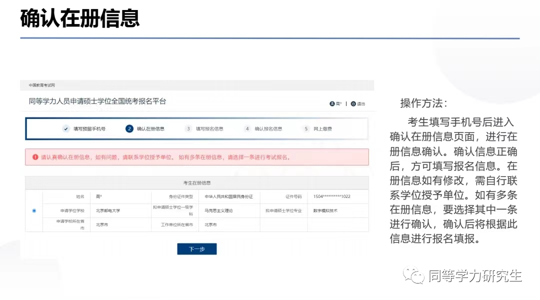Click the masked ID number 1504**********1022
540x300 pixels.
(x=332, y=196)
